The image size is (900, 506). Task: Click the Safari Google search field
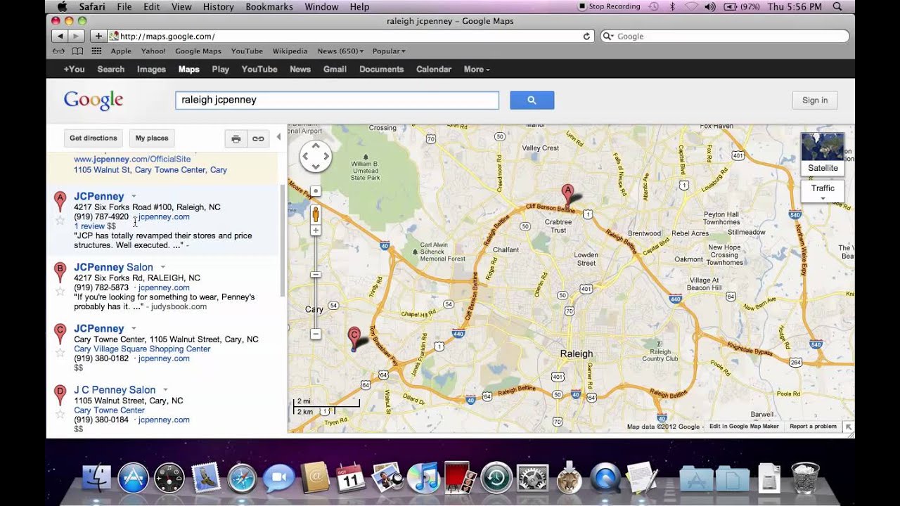(724, 36)
